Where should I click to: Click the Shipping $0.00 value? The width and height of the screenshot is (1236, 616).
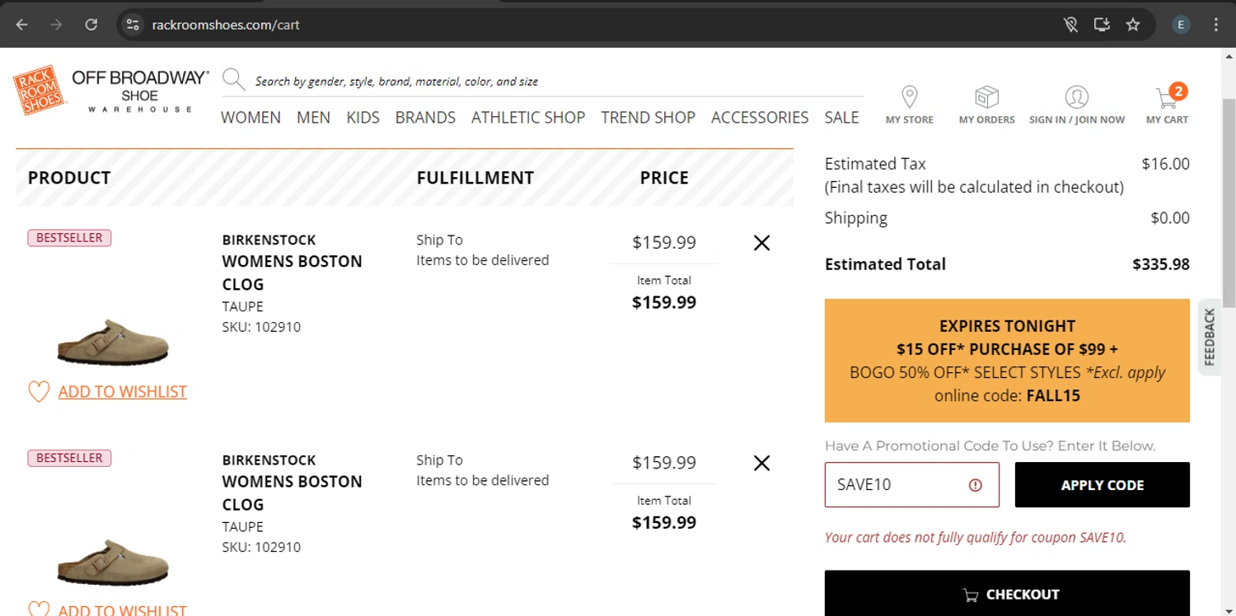click(x=1170, y=218)
